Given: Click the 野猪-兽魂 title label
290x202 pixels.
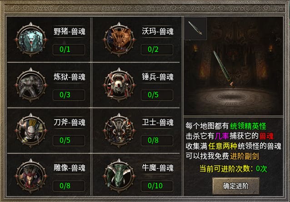Looking at the screenshot, I should pos(70,31).
